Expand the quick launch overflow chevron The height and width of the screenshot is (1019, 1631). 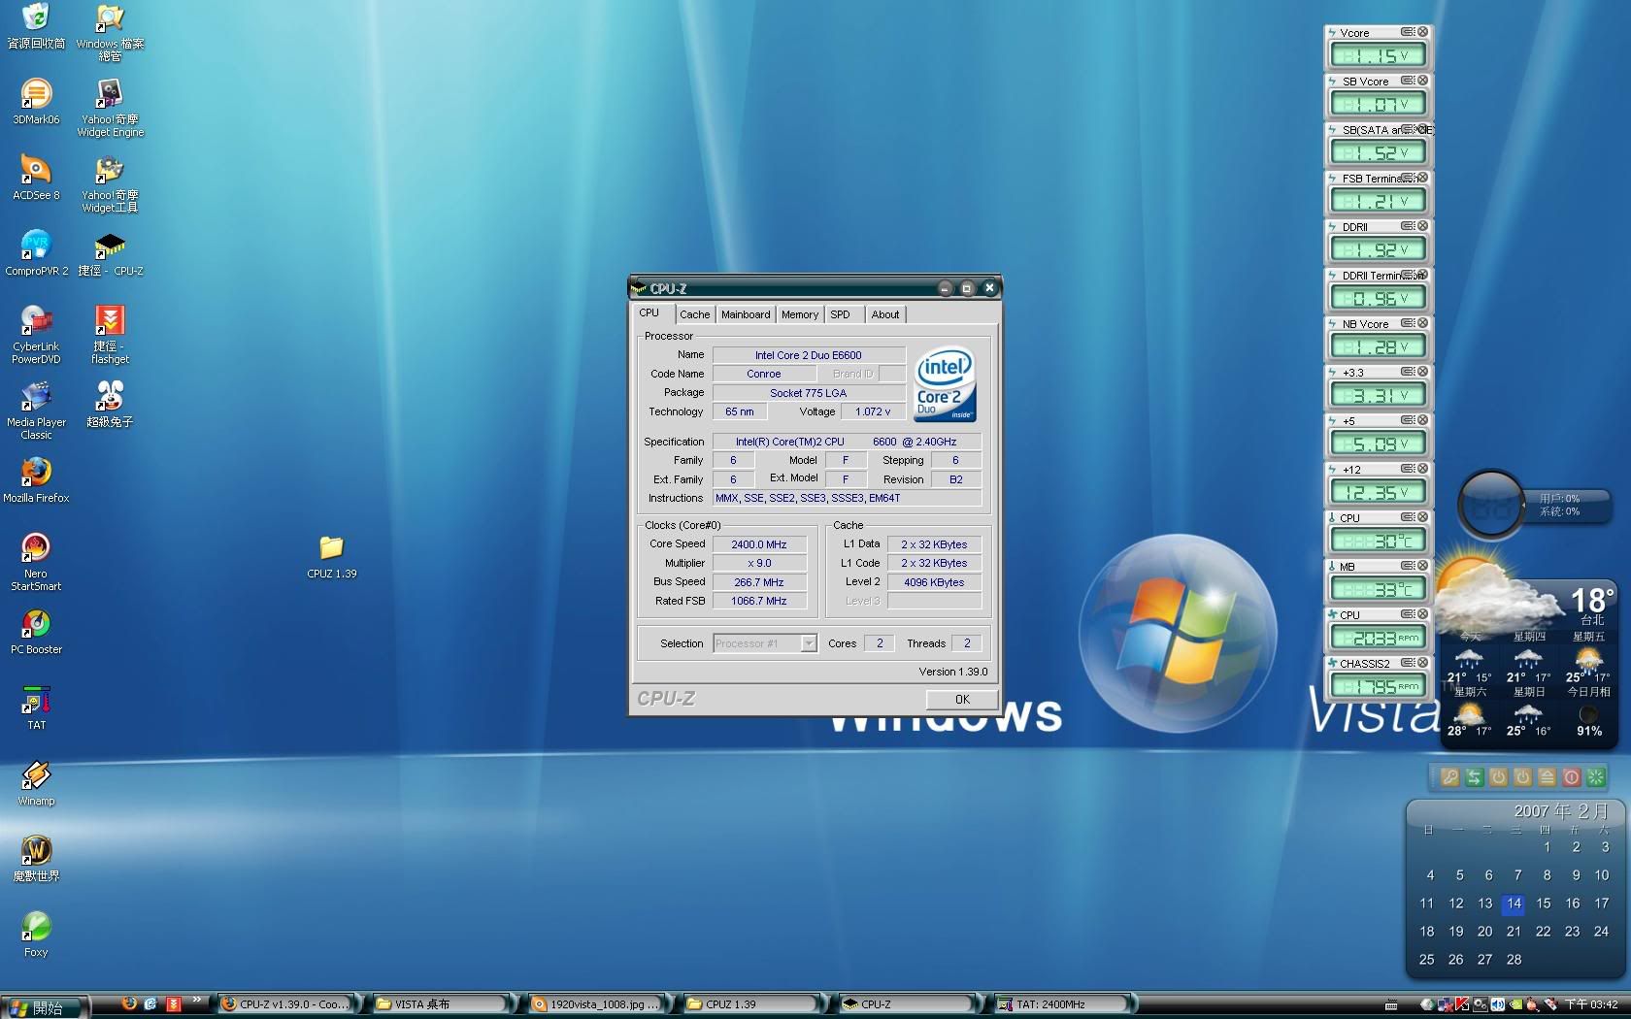[196, 1001]
